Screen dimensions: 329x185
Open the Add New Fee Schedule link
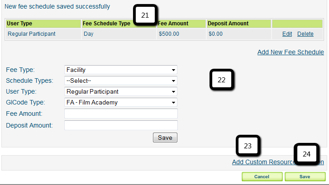tap(291, 52)
